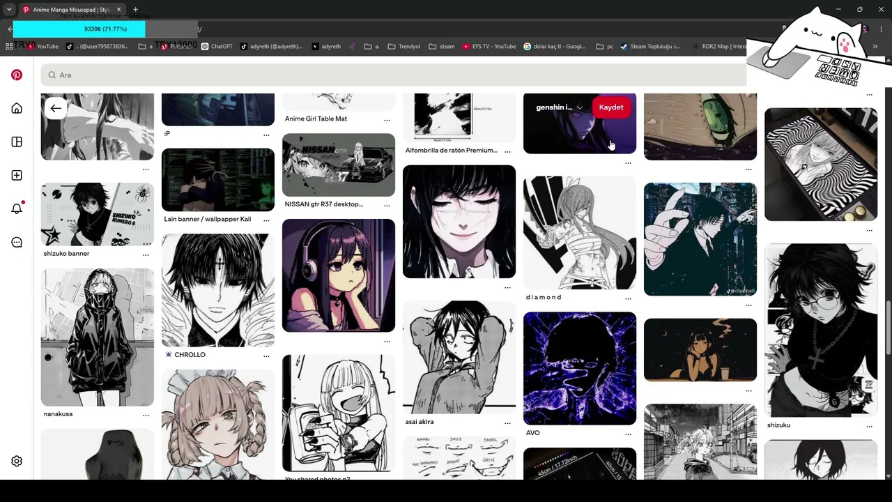Screen dimensions: 892x502
Task: Open the CHROLLO manga pin image
Action: point(218,290)
